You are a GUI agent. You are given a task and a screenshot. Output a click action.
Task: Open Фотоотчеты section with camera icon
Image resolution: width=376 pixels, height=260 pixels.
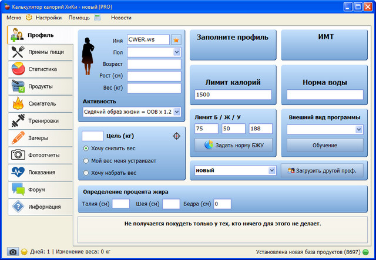point(37,155)
